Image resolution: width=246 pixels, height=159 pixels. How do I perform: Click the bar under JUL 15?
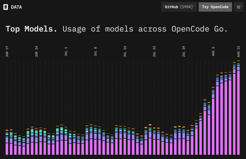[125, 141]
